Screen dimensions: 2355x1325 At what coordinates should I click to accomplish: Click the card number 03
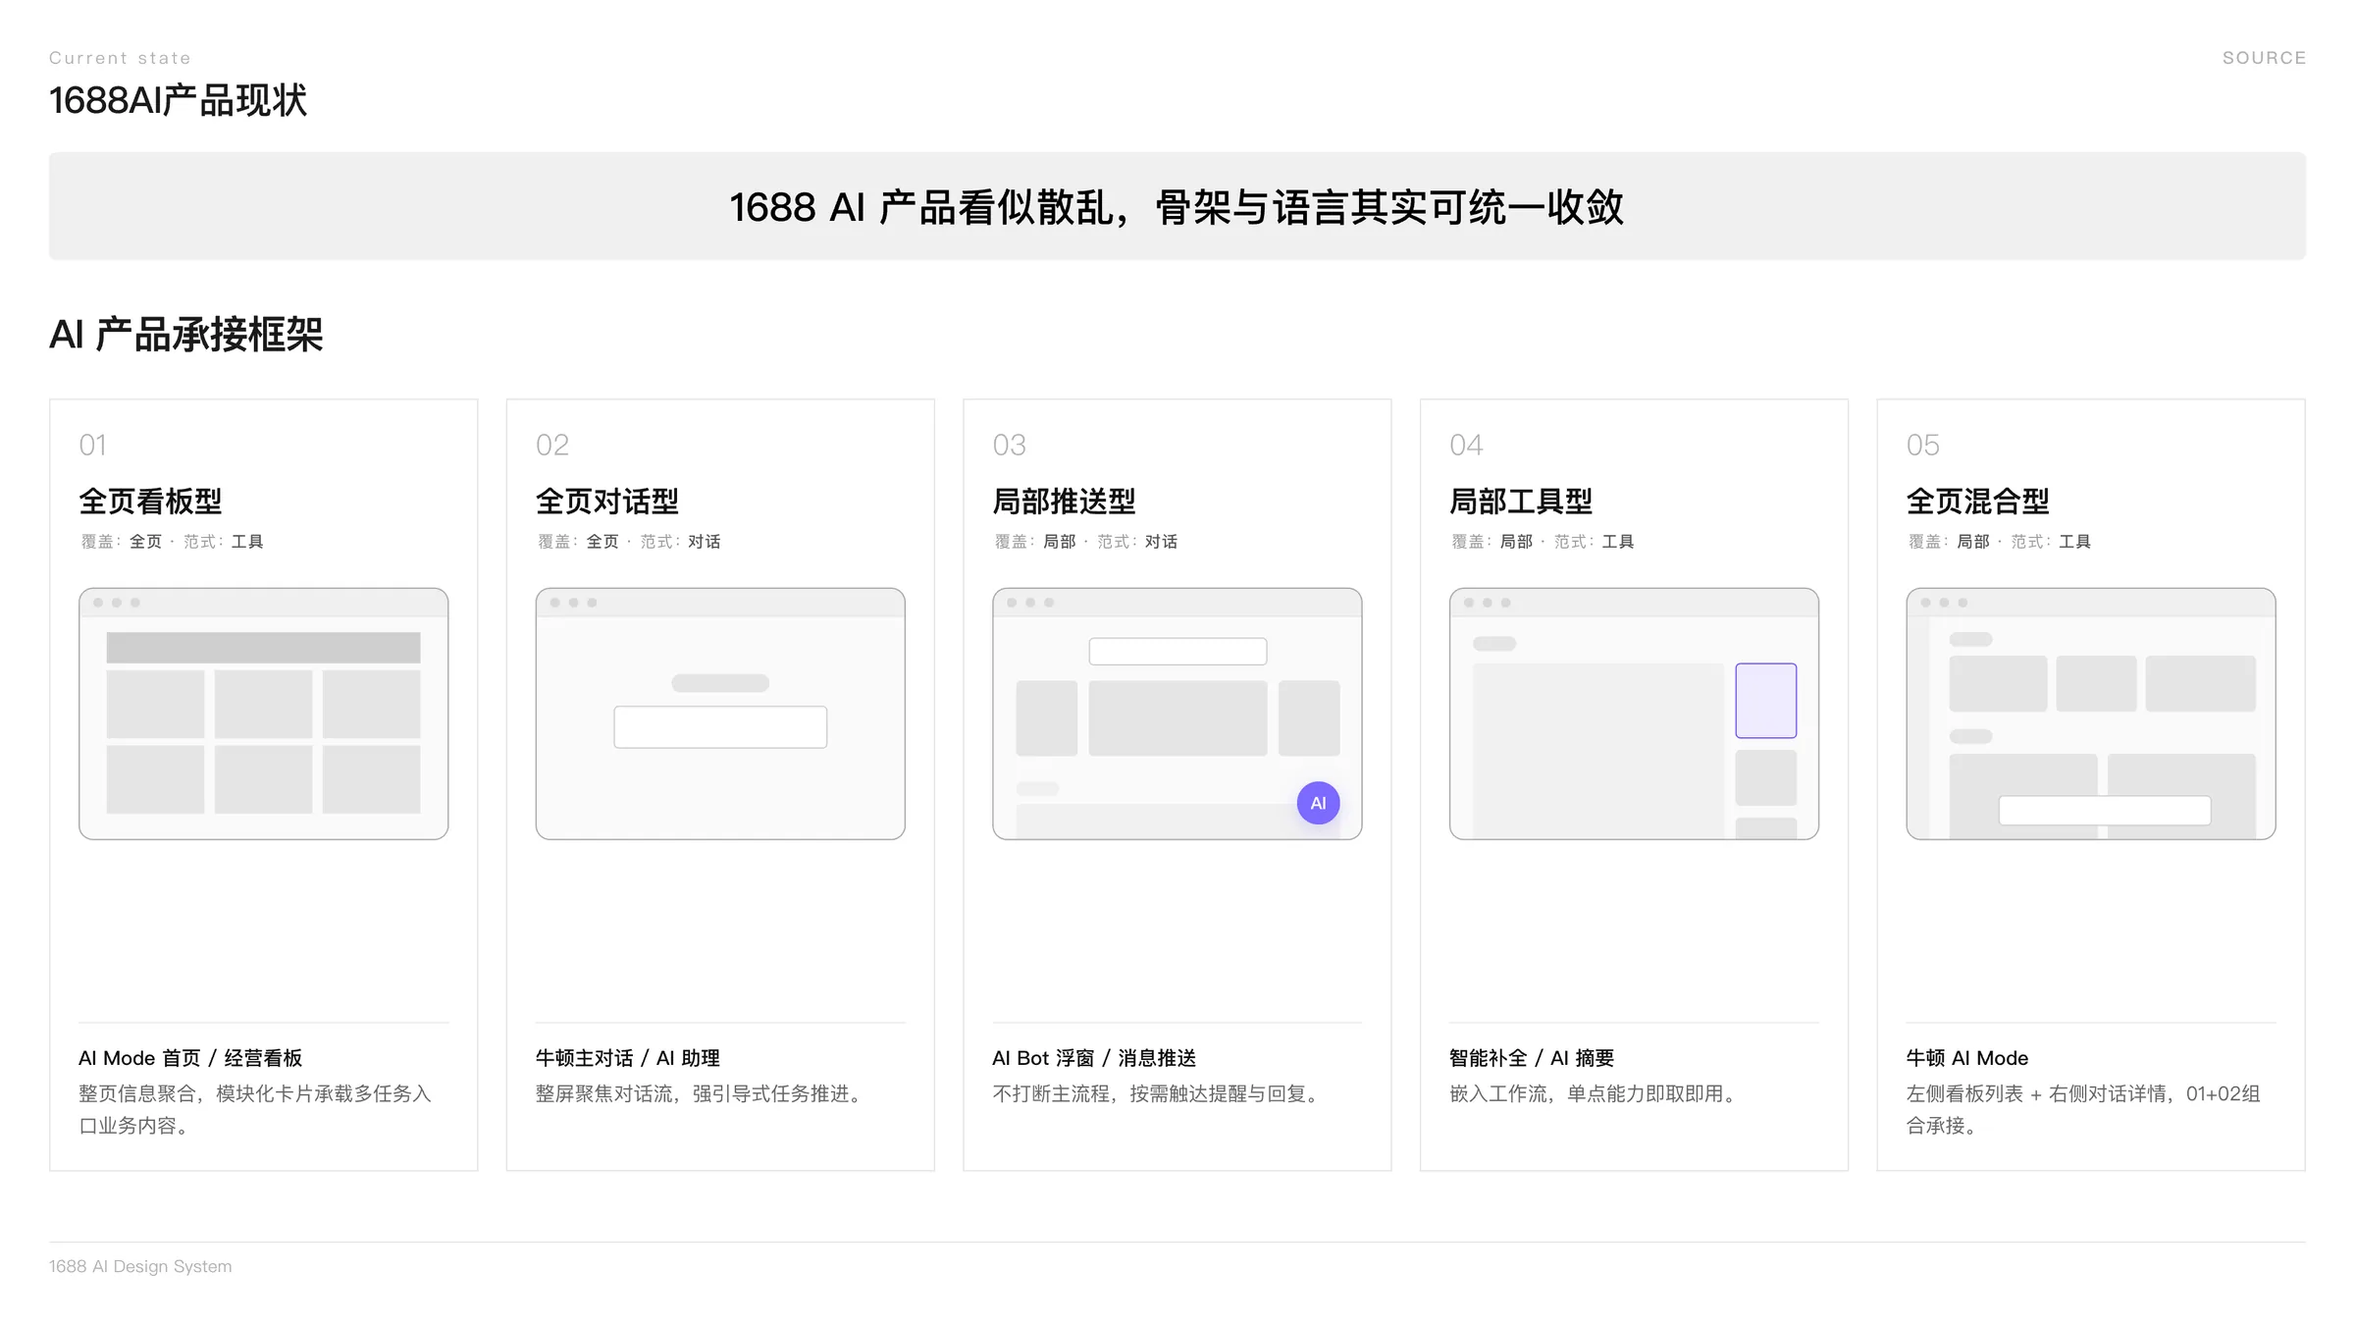tap(1009, 445)
